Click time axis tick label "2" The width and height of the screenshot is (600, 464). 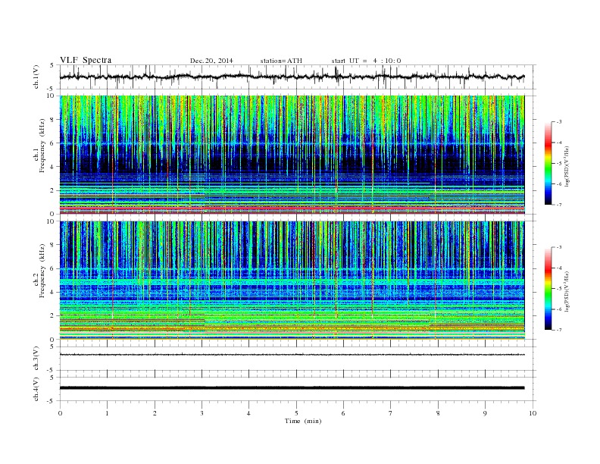(x=155, y=413)
